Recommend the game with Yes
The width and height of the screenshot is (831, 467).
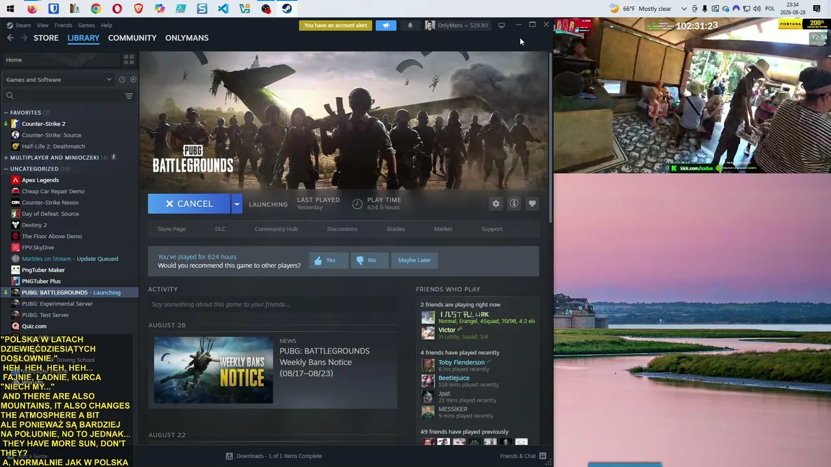click(329, 260)
